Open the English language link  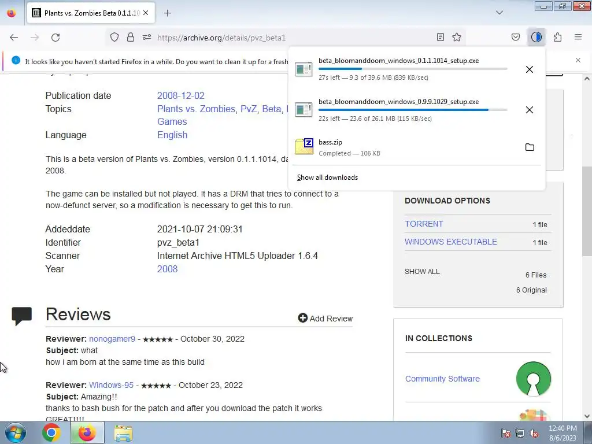pyautogui.click(x=172, y=135)
